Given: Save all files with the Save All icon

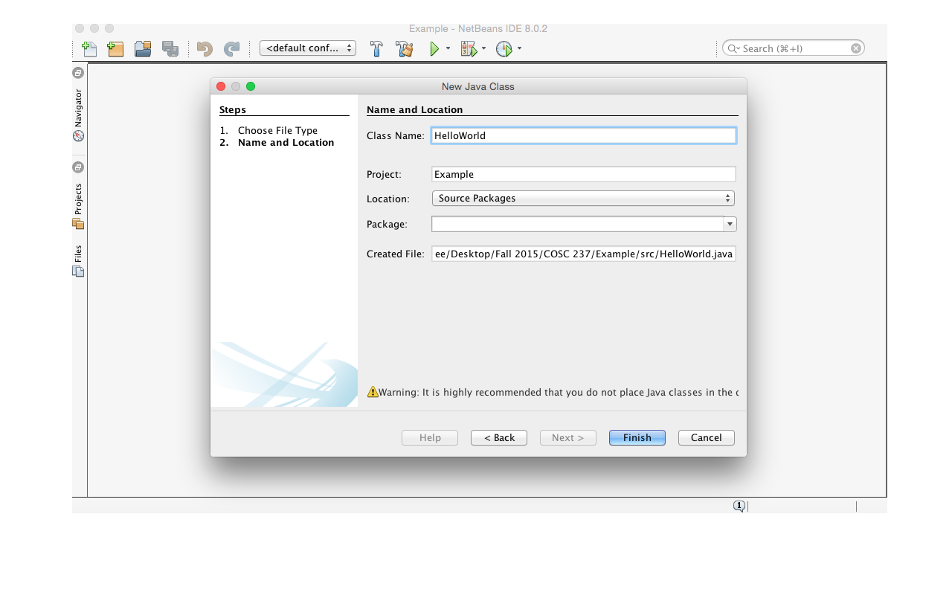Looking at the screenshot, I should [x=170, y=48].
